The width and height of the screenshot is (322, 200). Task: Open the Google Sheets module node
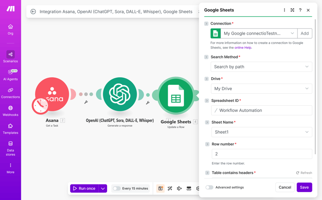click(176, 95)
